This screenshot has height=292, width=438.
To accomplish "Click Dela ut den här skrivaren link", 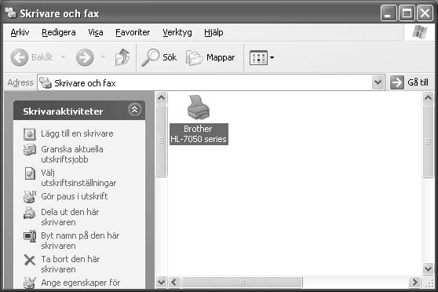I will (x=70, y=217).
